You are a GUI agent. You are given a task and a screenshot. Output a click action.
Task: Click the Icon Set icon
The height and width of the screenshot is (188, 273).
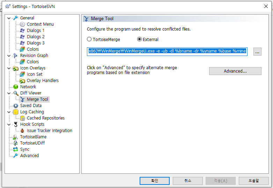(22, 74)
